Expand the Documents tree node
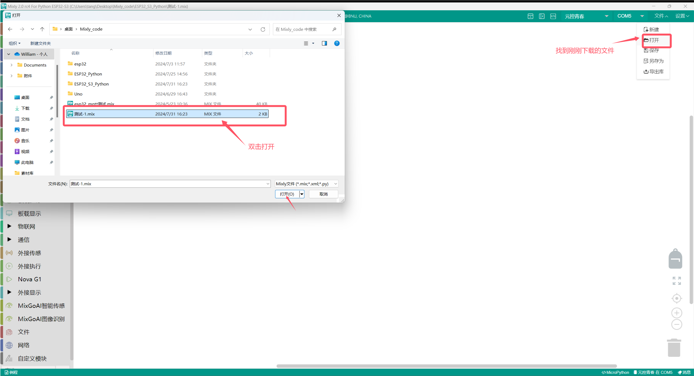The width and height of the screenshot is (694, 376). point(11,65)
